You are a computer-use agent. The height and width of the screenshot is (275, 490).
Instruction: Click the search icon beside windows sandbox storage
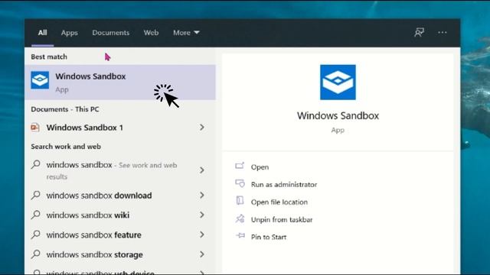pos(36,254)
